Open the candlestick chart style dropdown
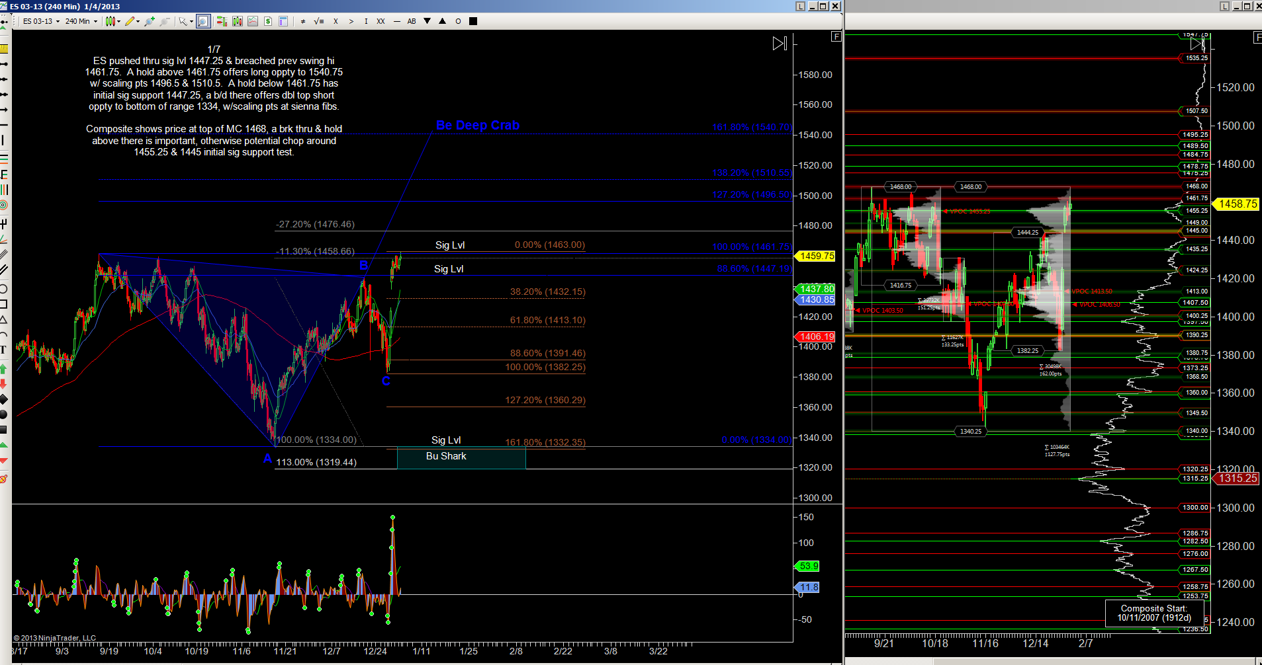Image resolution: width=1262 pixels, height=665 pixels. pyautogui.click(x=113, y=21)
